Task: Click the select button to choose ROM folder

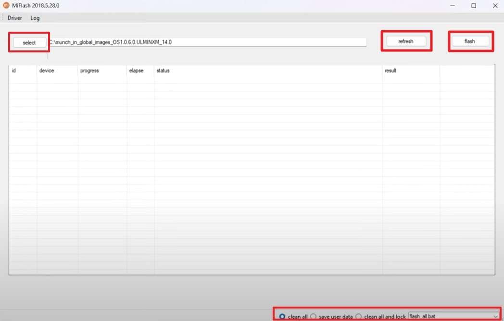Action: click(x=29, y=42)
